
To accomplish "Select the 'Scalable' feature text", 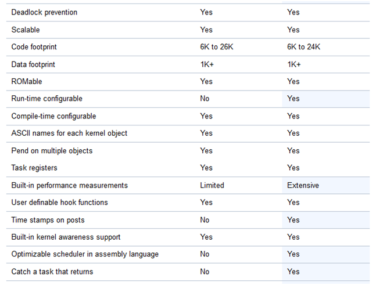I will pos(26,30).
